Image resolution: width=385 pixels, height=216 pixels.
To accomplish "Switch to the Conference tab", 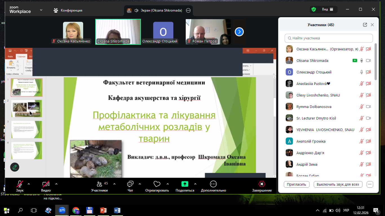I will 68,10.
